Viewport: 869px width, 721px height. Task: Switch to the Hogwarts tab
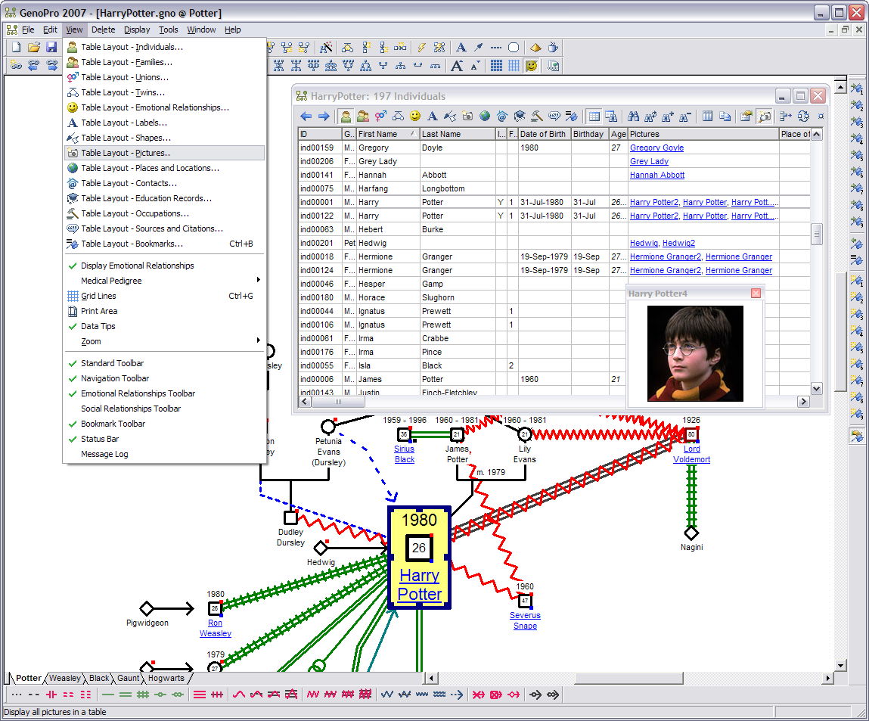166,678
